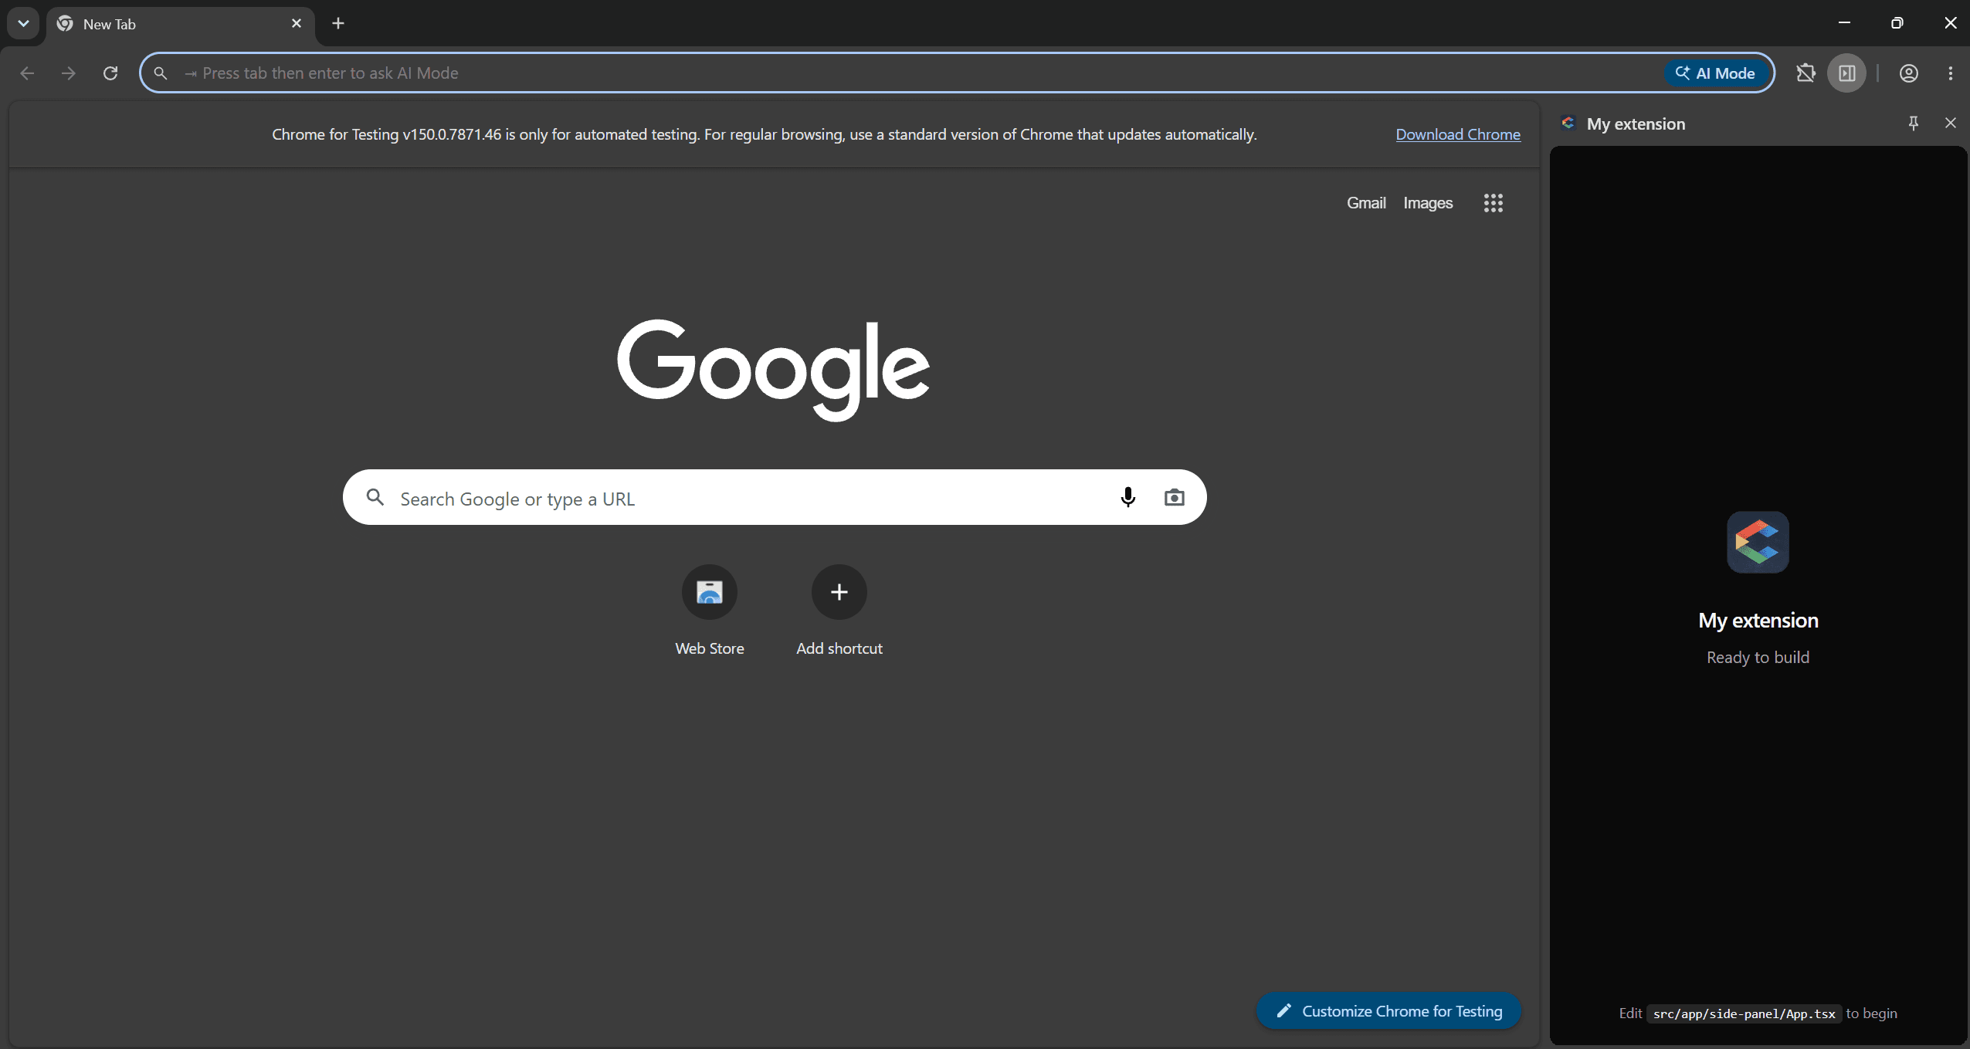Open Chrome's three-dot menu

(1951, 73)
